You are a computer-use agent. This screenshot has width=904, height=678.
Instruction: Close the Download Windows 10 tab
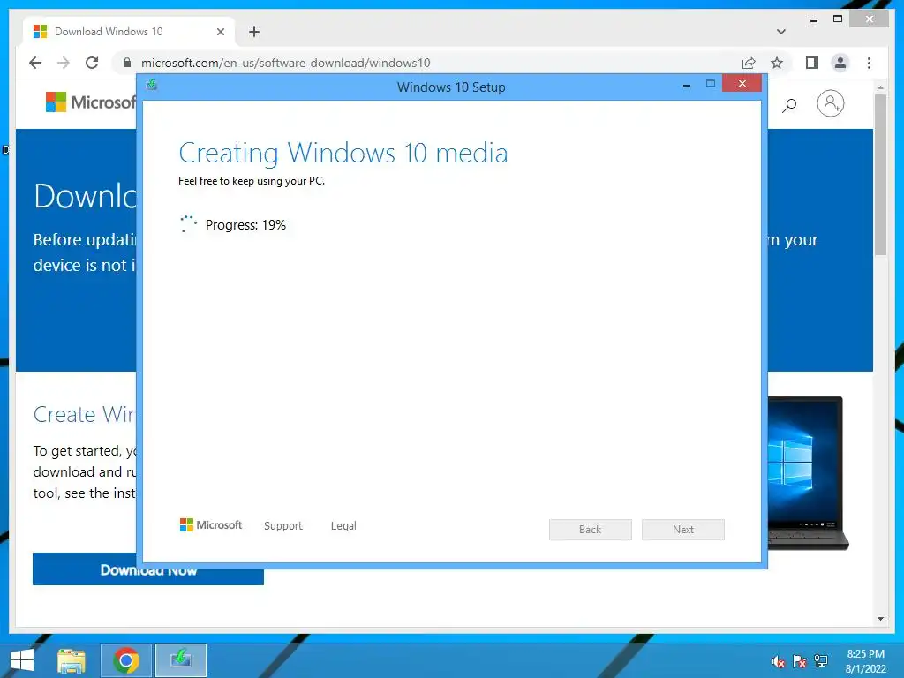click(220, 32)
